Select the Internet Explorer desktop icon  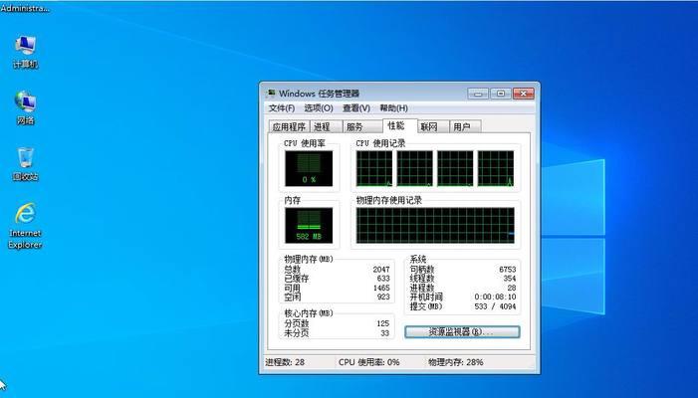[25, 226]
